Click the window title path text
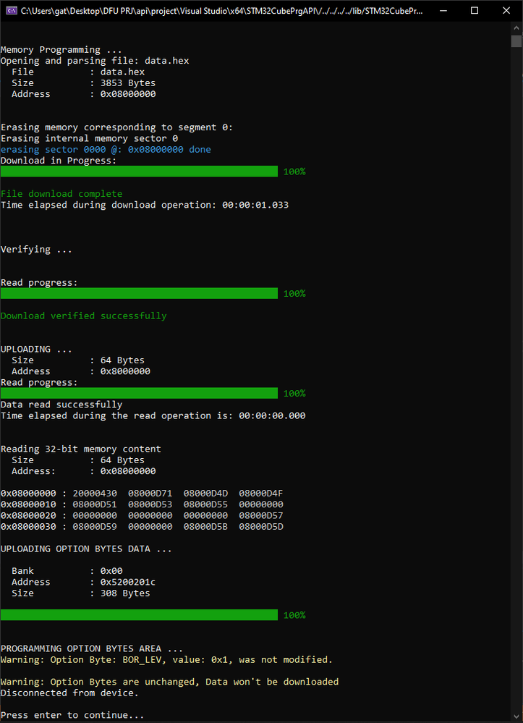This screenshot has height=723, width=523. click(221, 11)
